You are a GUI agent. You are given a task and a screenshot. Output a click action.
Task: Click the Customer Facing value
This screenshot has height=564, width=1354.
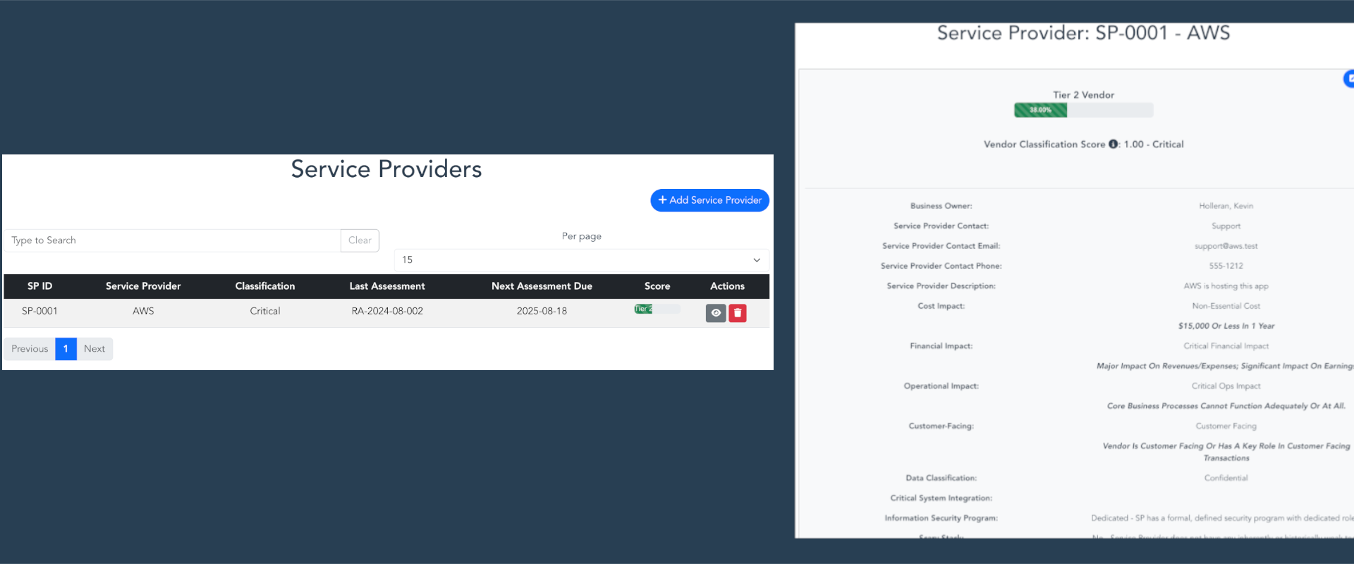[x=1226, y=427]
